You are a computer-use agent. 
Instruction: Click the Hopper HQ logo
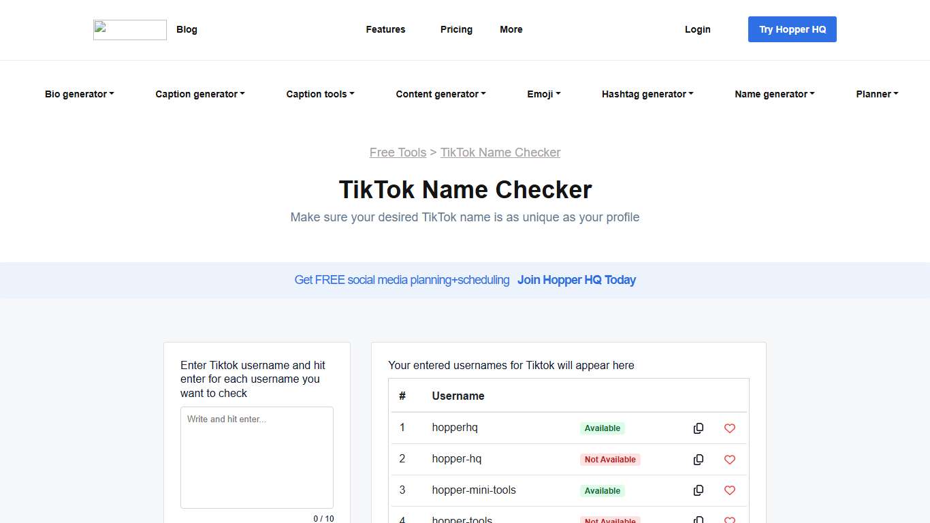pyautogui.click(x=129, y=29)
